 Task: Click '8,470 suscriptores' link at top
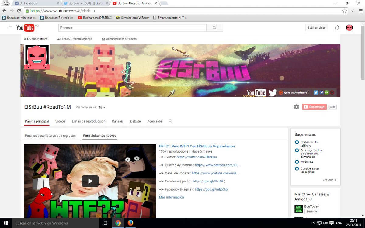point(36,39)
